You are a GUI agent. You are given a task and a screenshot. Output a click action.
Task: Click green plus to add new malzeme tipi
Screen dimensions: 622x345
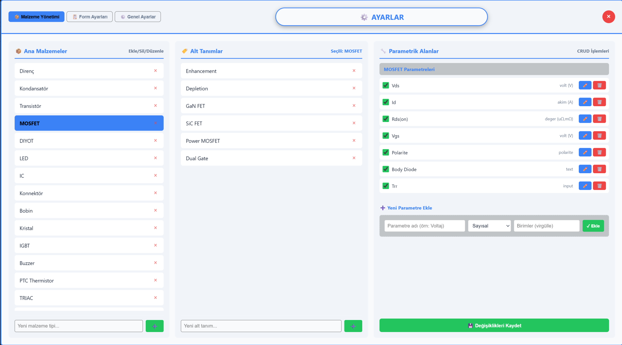[155, 326]
